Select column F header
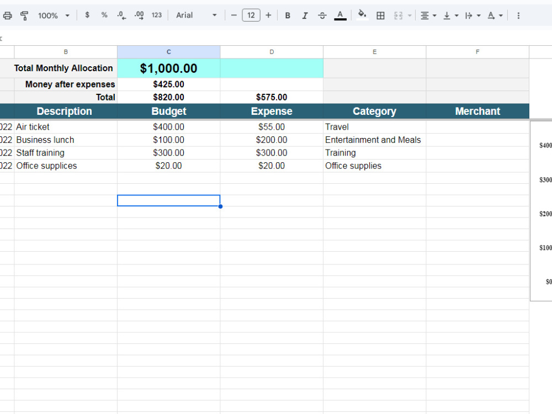This screenshot has height=414, width=552. coord(477,52)
